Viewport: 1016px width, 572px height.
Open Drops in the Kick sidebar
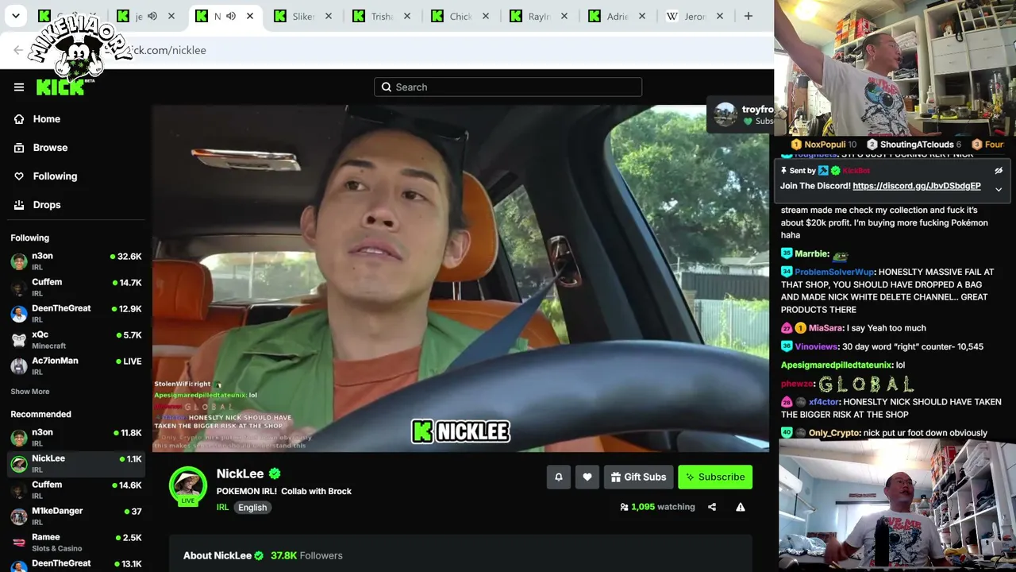tap(37, 205)
